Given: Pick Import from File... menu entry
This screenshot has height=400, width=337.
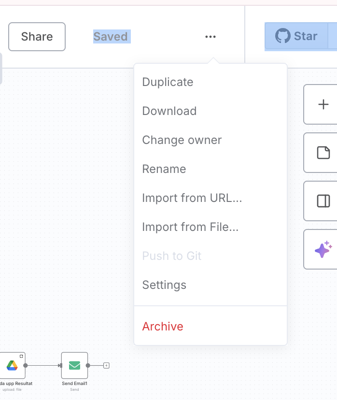Looking at the screenshot, I should (190, 227).
